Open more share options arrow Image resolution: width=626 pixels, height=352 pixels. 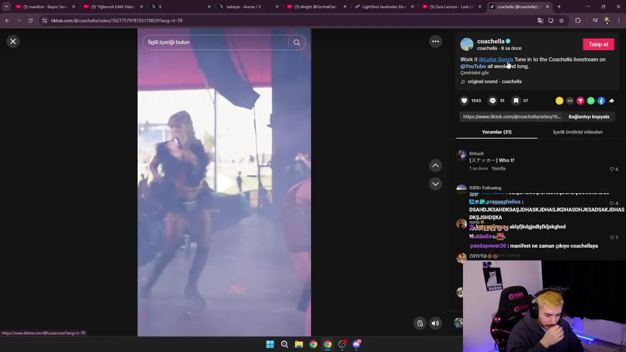pos(611,101)
